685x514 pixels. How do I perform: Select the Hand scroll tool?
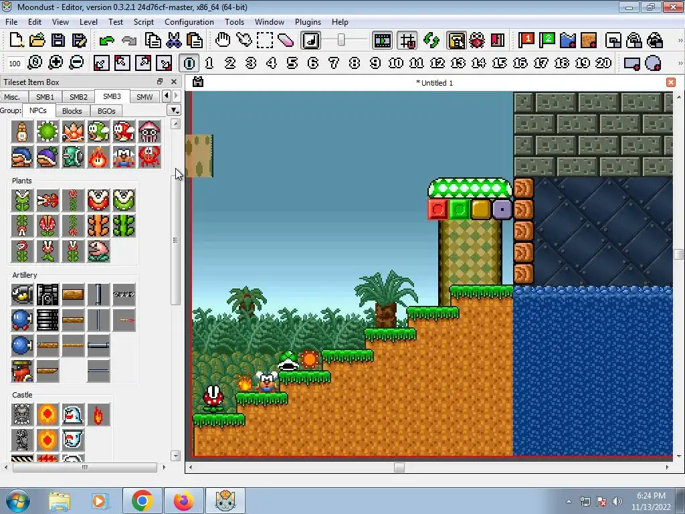tap(223, 41)
